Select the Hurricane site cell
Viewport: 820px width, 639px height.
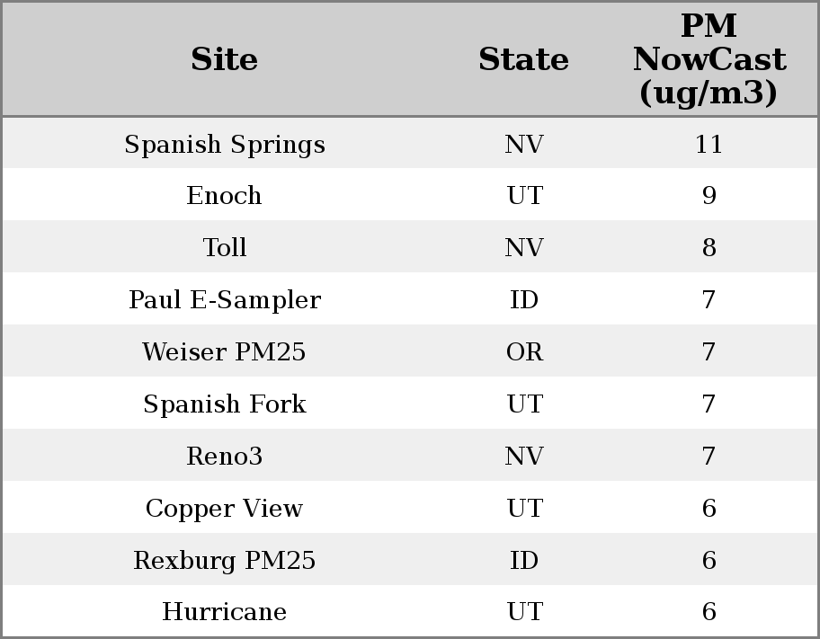pos(224,612)
